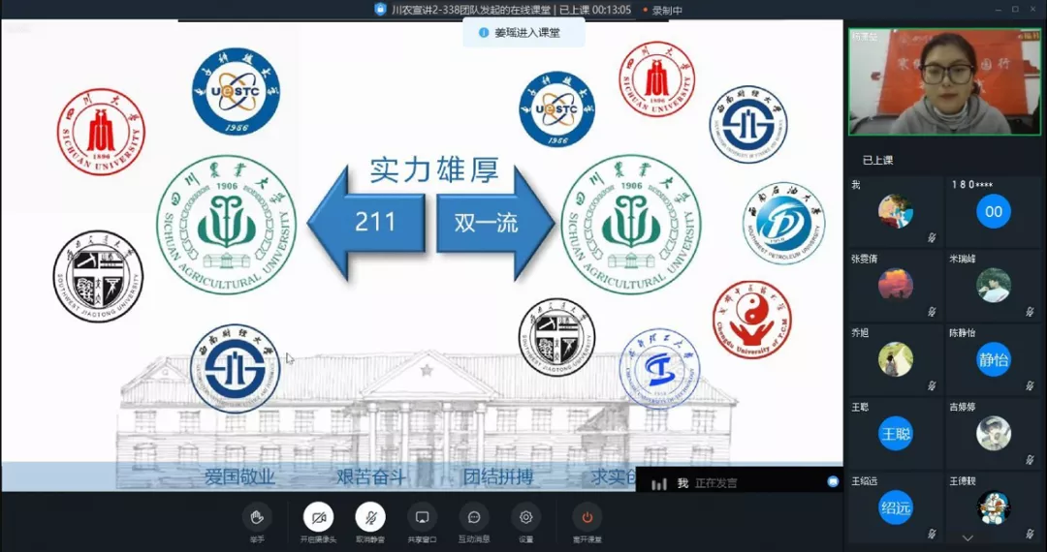This screenshot has width=1047, height=552.
Task: Select the 00 avatar of 180****
Action: (994, 211)
